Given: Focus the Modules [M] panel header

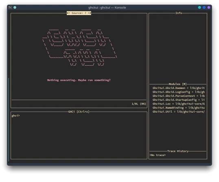Looking at the screenshot, I should [177, 84].
